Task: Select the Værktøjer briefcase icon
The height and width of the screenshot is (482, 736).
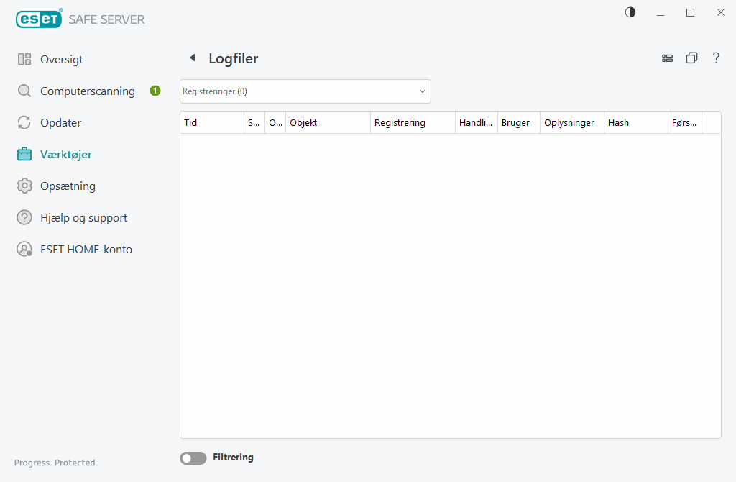Action: pyautogui.click(x=24, y=154)
